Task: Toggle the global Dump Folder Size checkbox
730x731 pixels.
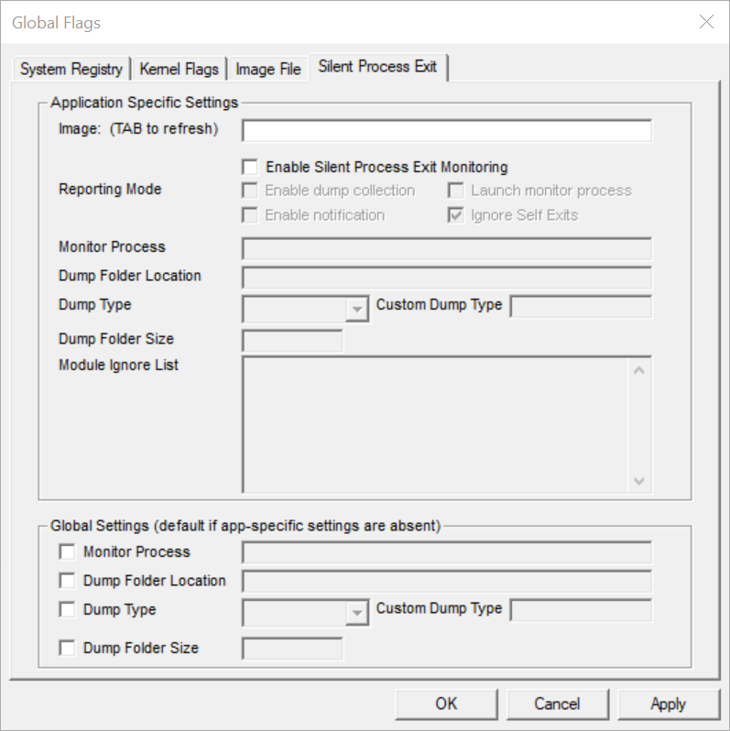Action: coord(67,649)
